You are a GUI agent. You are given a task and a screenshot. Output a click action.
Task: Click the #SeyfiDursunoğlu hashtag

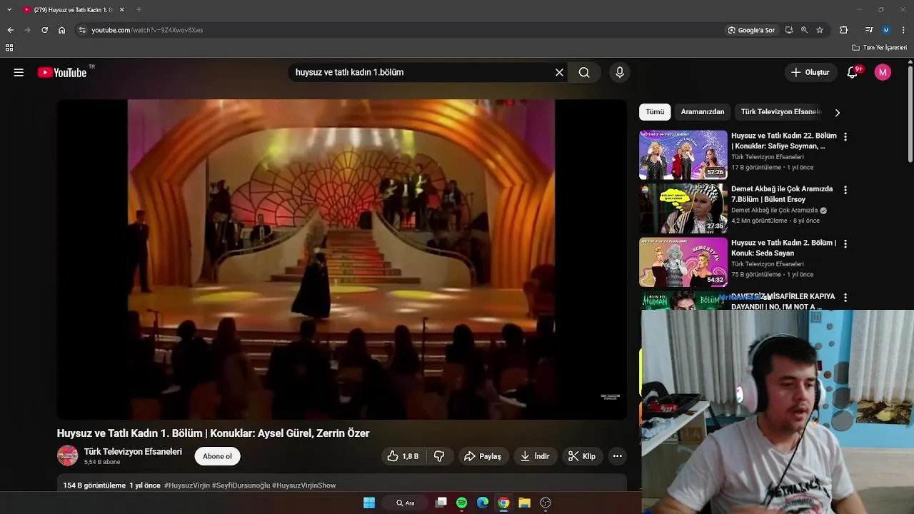pos(241,485)
